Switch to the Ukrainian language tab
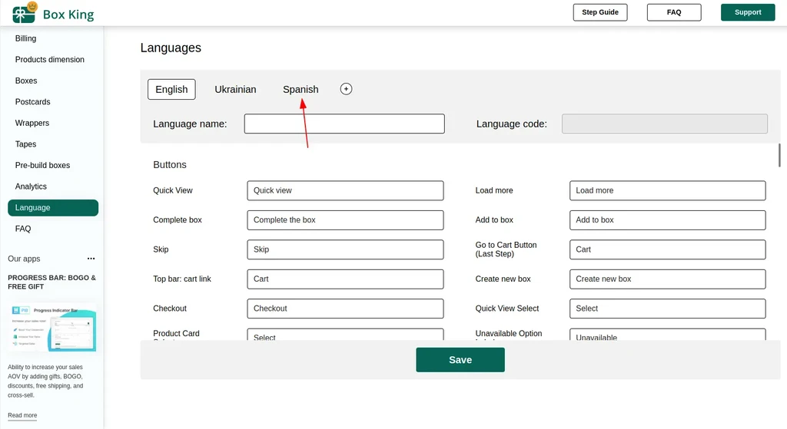This screenshot has width=787, height=429. tap(235, 89)
